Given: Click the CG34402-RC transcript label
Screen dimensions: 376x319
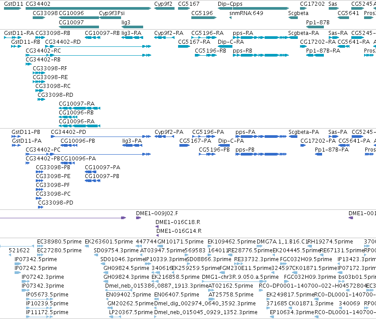Looking at the screenshot, I should pyautogui.click(x=43, y=51).
